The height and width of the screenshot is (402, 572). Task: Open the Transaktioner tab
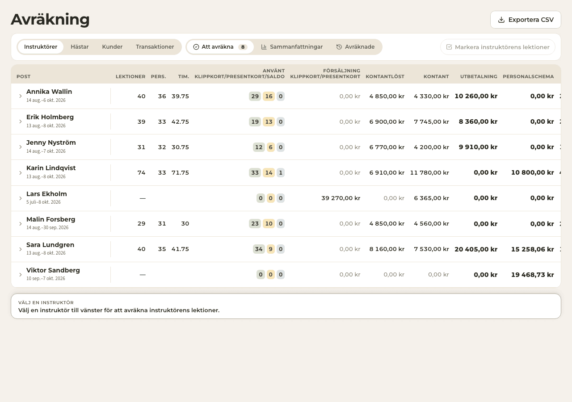155,47
